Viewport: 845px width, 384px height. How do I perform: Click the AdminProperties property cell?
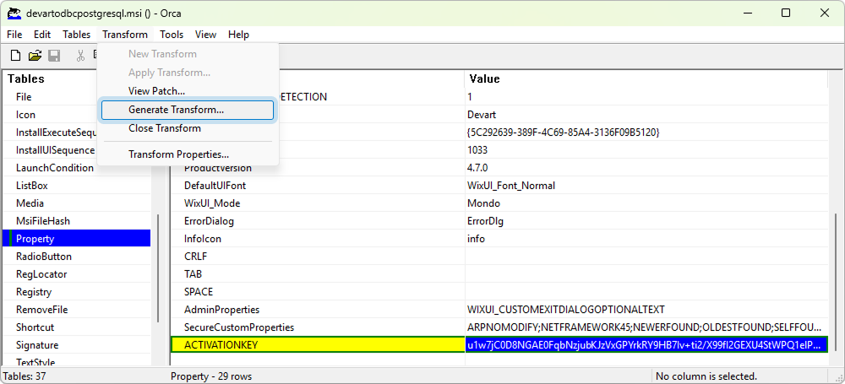click(x=318, y=310)
